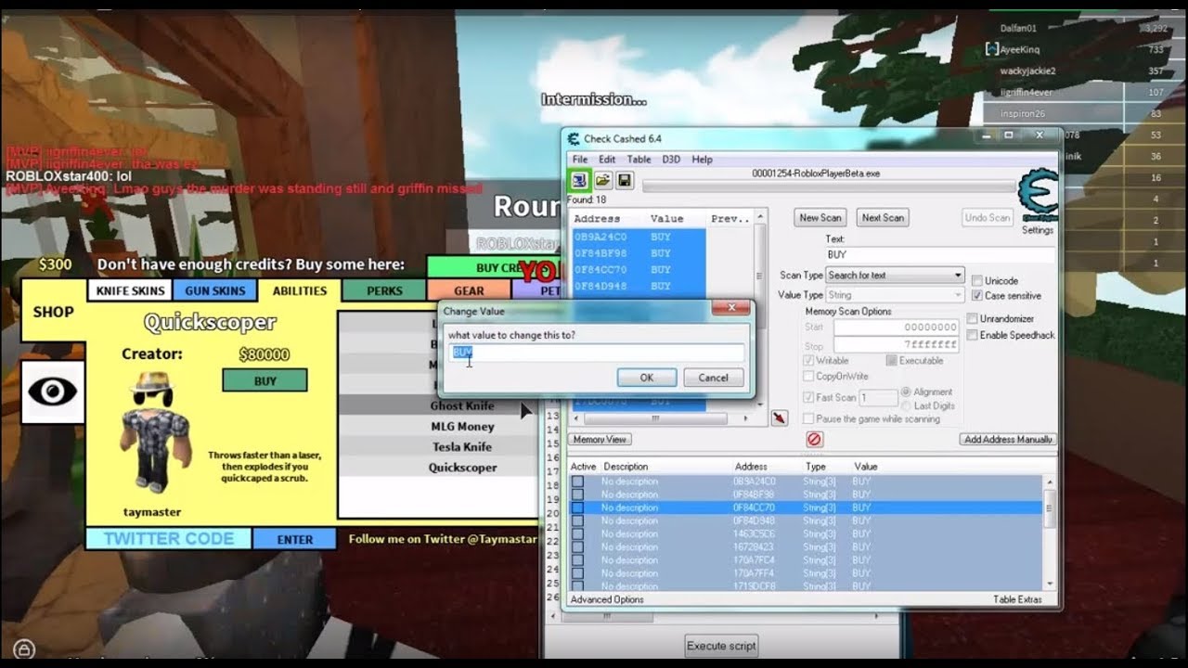This screenshot has height=668, width=1188.
Task: Turn on the Enable Speedhack checkbox
Action: [973, 335]
